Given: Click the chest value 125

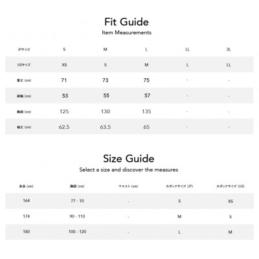Looking at the screenshot, I should 64,111.
